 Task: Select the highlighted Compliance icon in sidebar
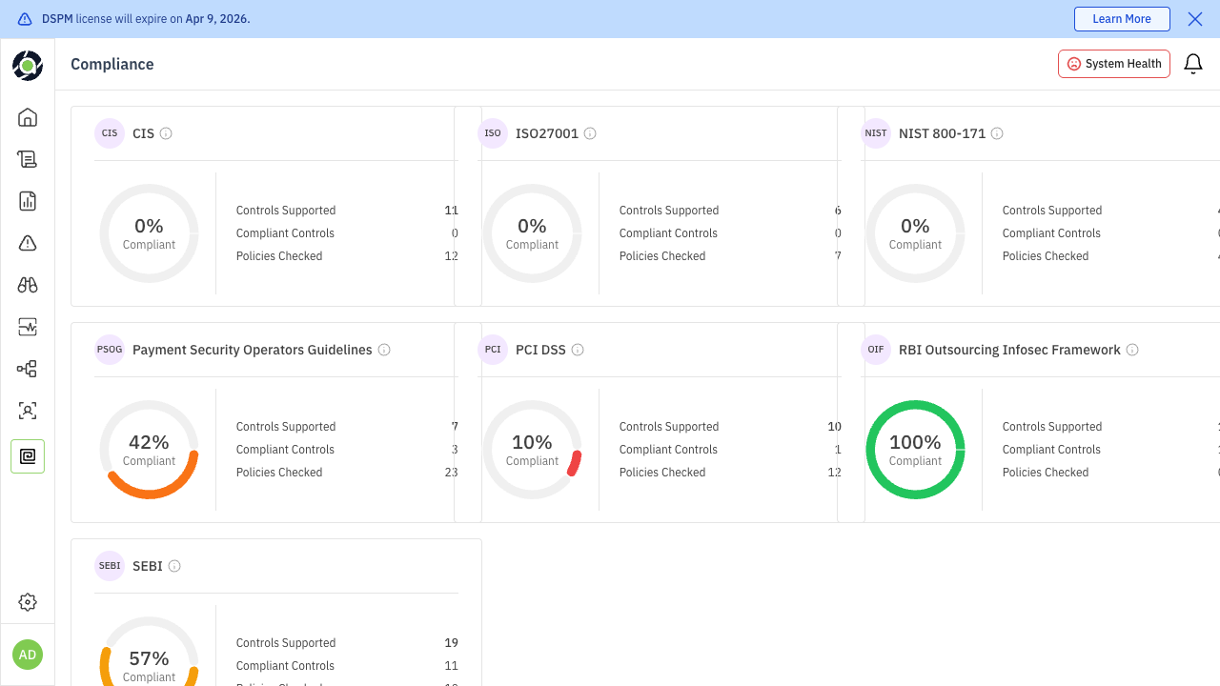[28, 456]
